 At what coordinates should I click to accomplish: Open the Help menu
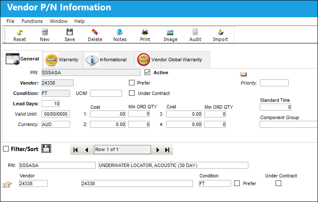pyautogui.click(x=79, y=21)
